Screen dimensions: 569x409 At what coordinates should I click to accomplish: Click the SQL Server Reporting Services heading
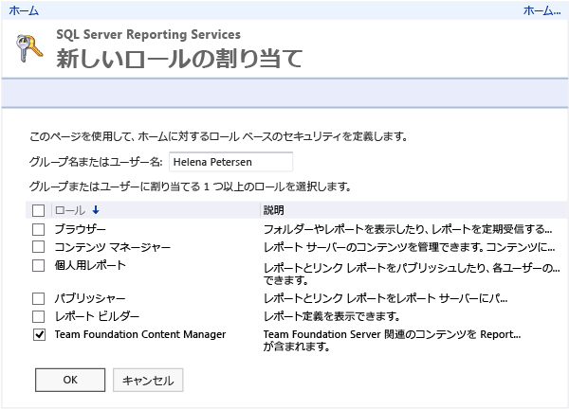[x=149, y=34]
